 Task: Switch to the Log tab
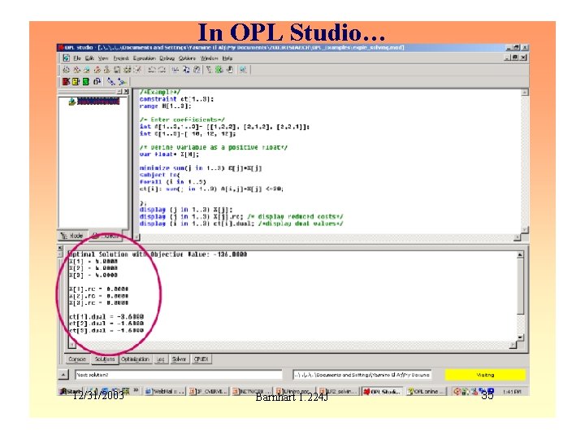pos(160,359)
